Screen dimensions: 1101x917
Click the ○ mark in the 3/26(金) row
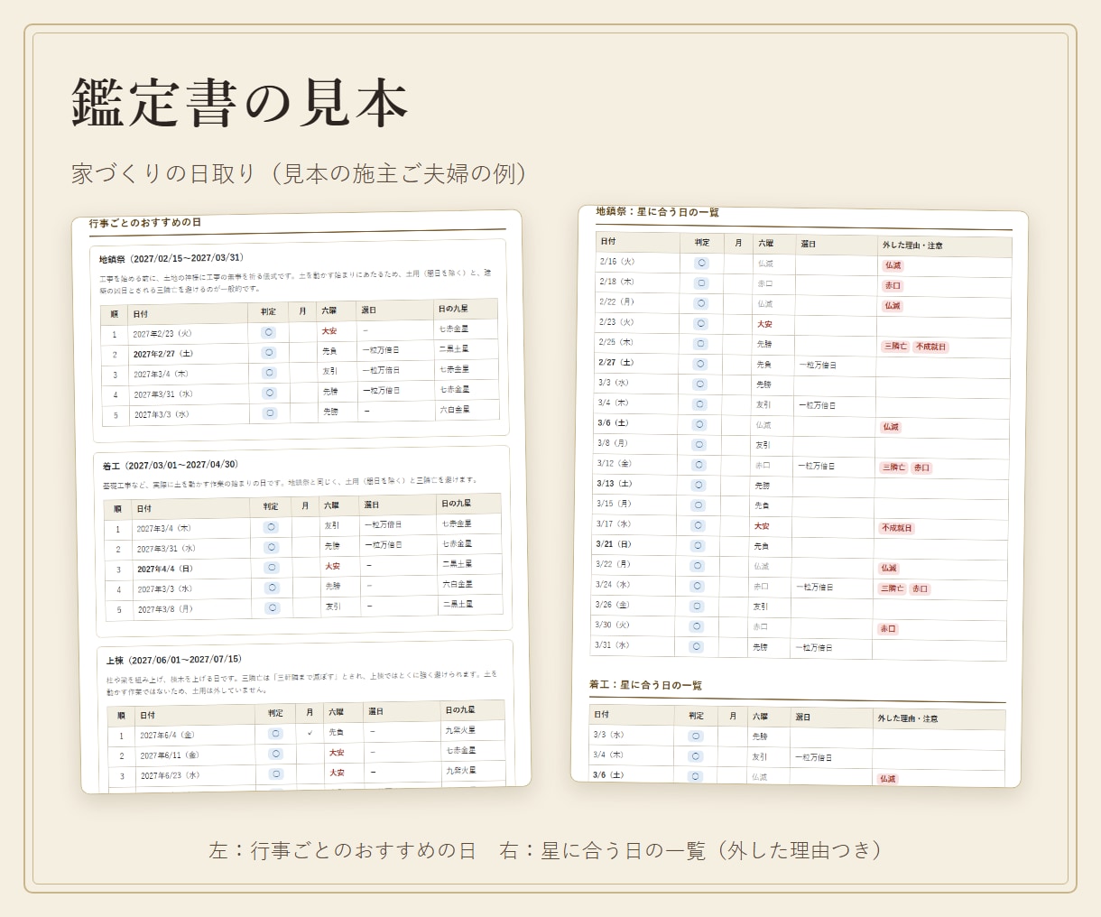(697, 606)
